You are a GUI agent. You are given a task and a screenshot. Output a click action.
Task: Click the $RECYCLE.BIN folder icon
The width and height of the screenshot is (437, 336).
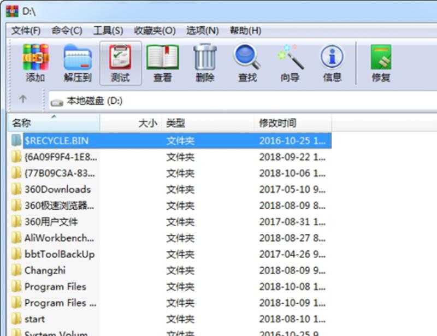click(x=16, y=140)
